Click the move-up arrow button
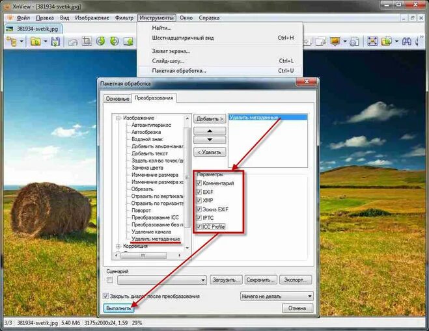The width and height of the screenshot is (429, 331). tap(210, 131)
